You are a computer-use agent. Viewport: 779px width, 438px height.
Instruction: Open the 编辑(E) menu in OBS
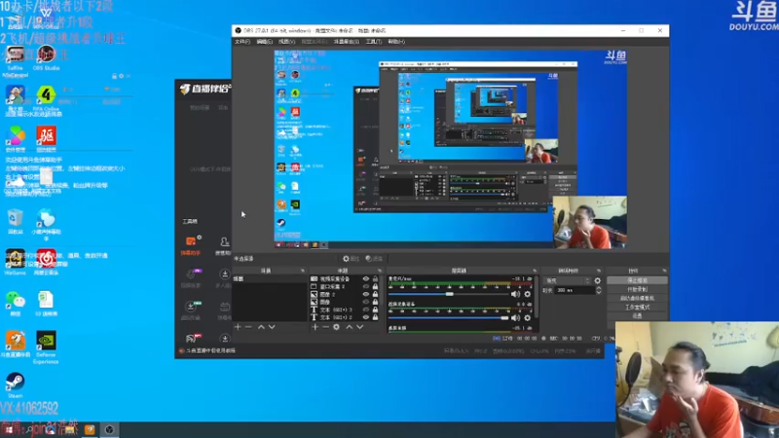pos(264,42)
